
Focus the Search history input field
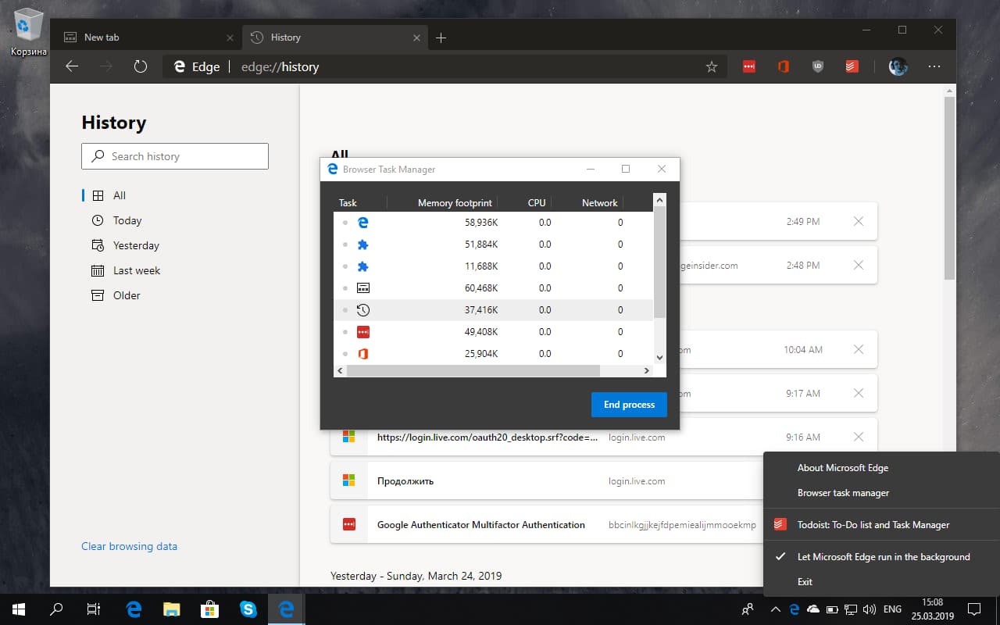[175, 156]
